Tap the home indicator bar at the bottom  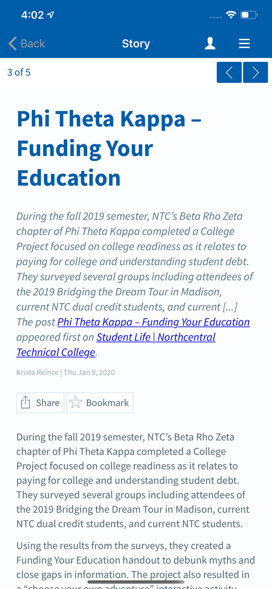pos(136,582)
